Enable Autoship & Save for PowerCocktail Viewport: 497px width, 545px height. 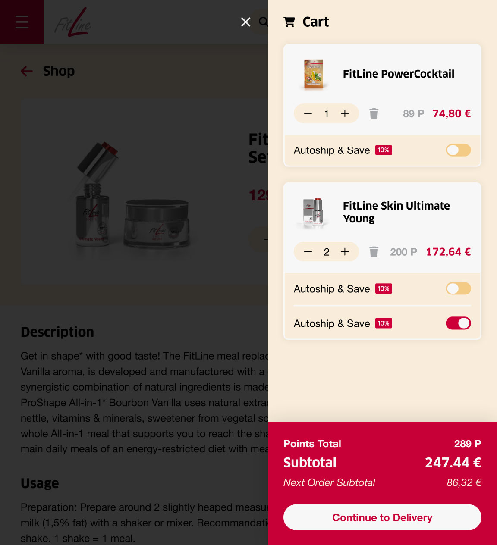pyautogui.click(x=458, y=150)
